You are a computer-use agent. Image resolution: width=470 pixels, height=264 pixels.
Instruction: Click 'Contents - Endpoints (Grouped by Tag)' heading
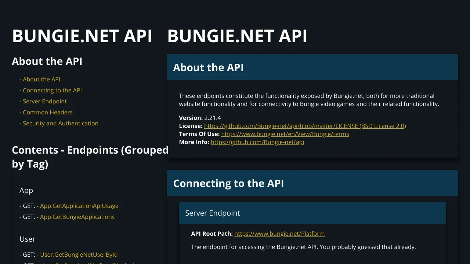point(90,157)
